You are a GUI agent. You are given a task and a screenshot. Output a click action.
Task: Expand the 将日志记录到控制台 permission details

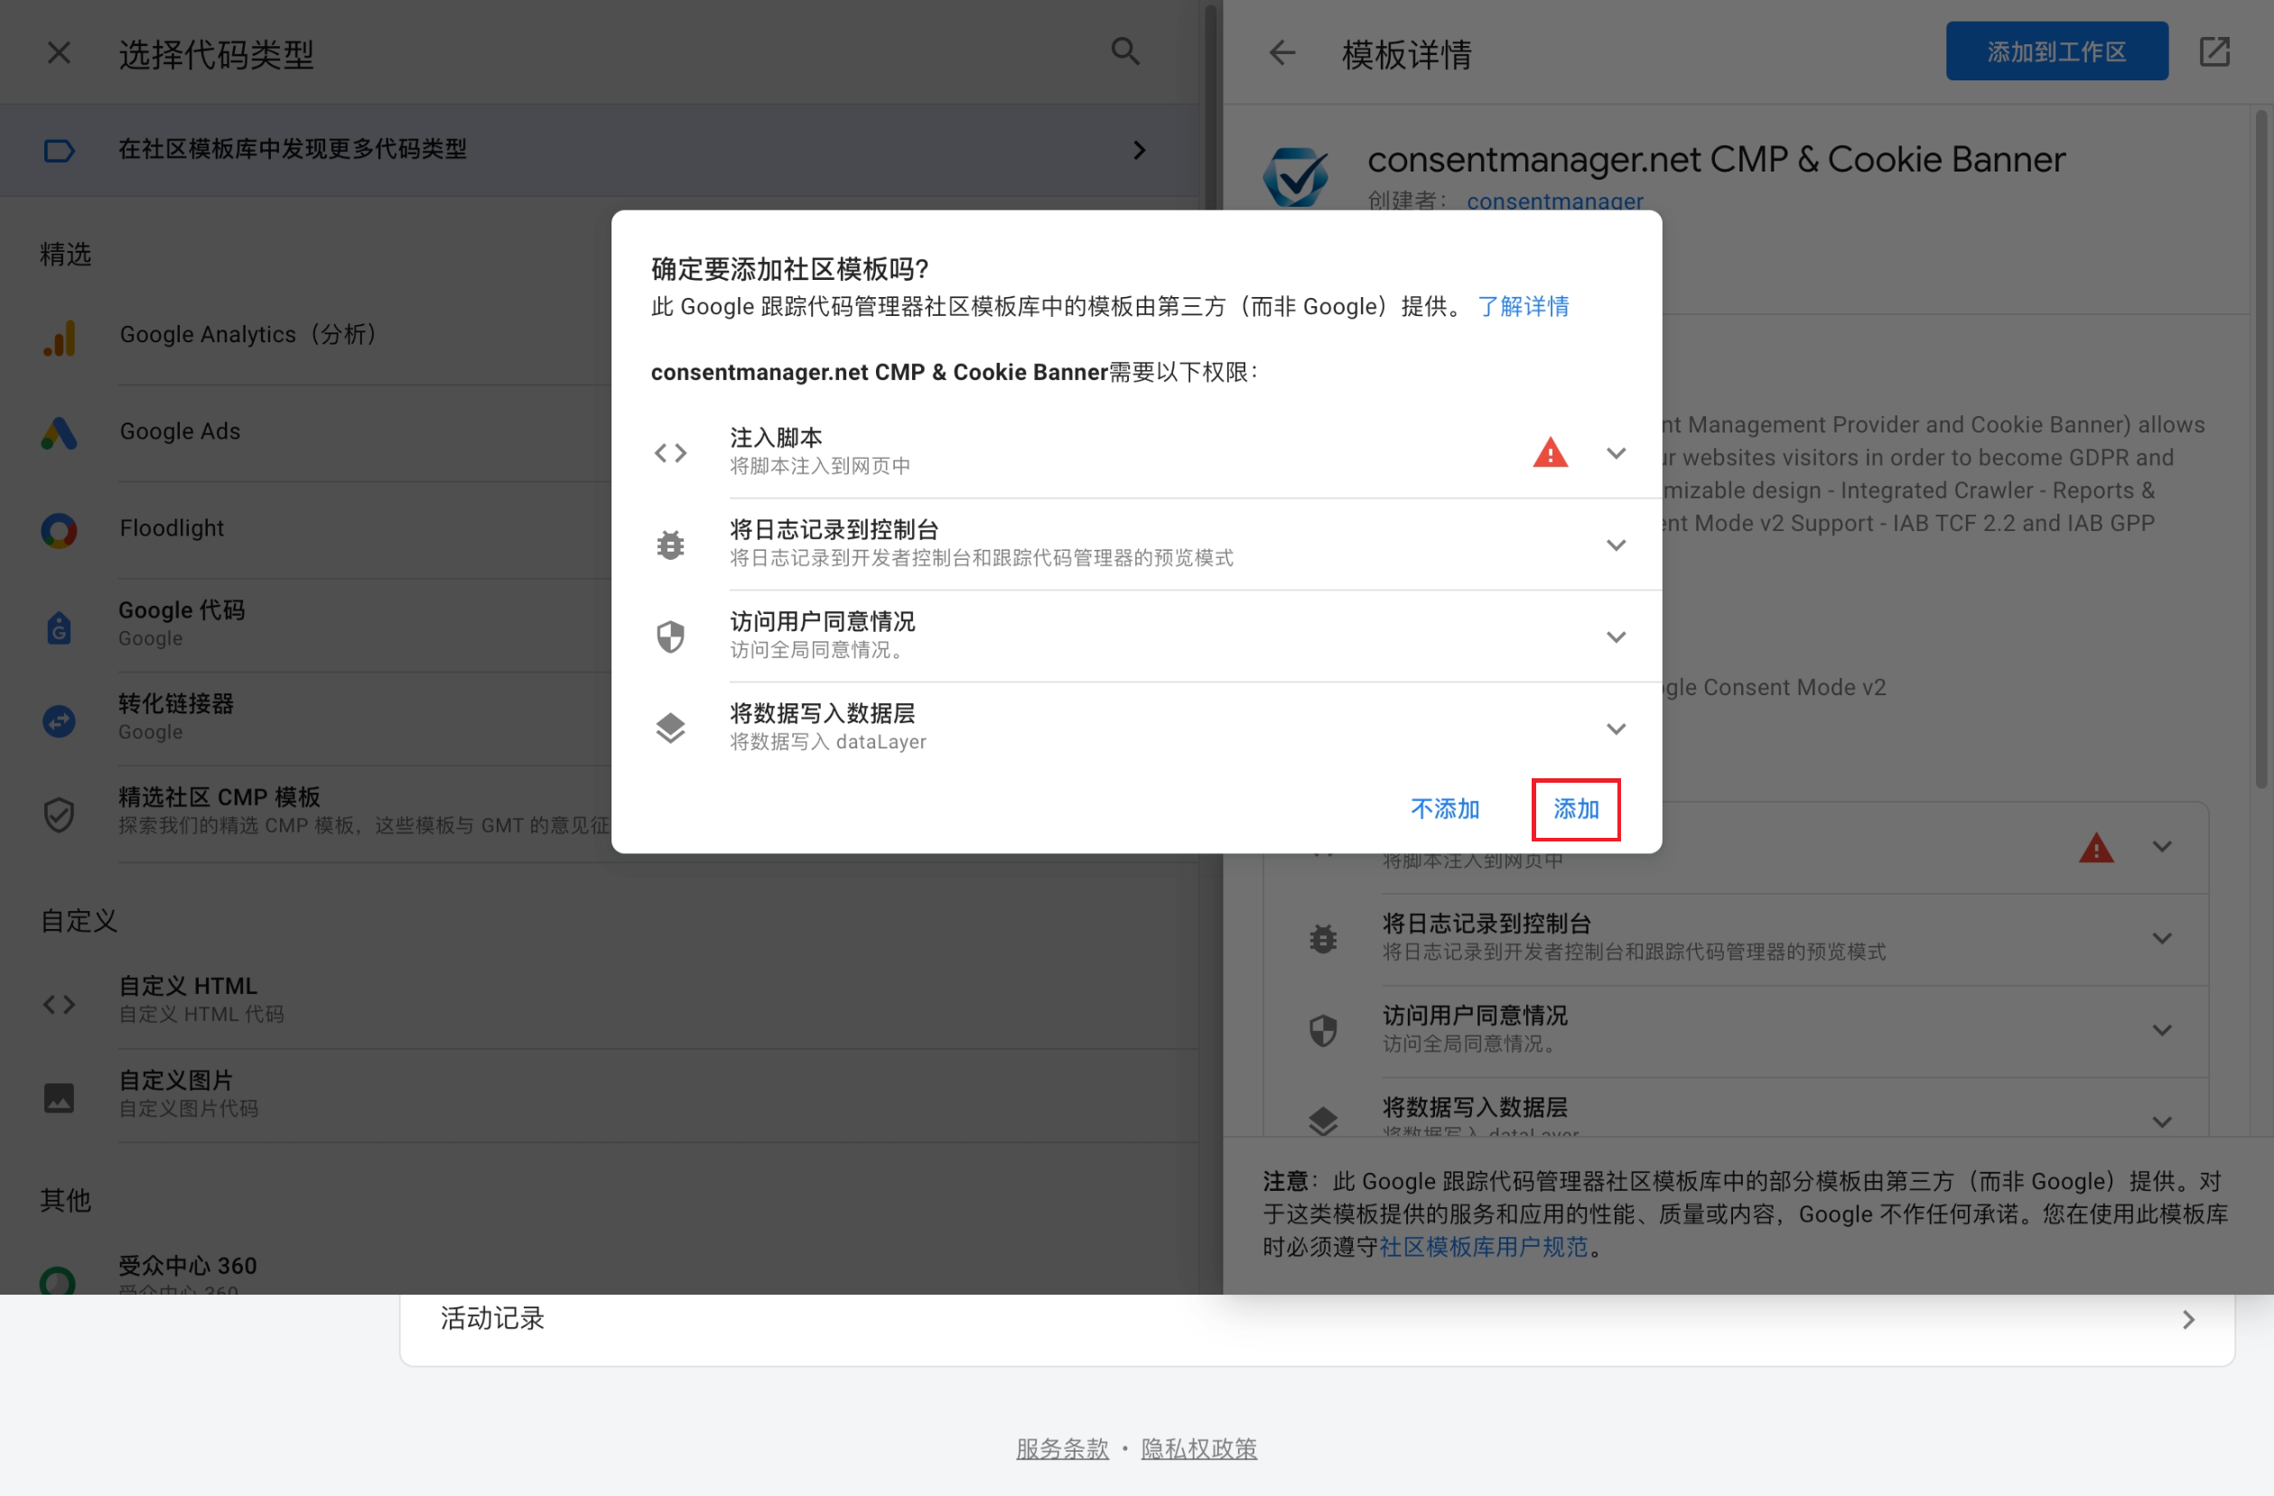(1616, 544)
